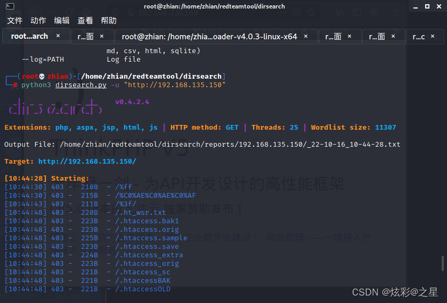
Task: Click the quoted URL "http://192.168.135.150"
Action: pyautogui.click(x=175, y=85)
